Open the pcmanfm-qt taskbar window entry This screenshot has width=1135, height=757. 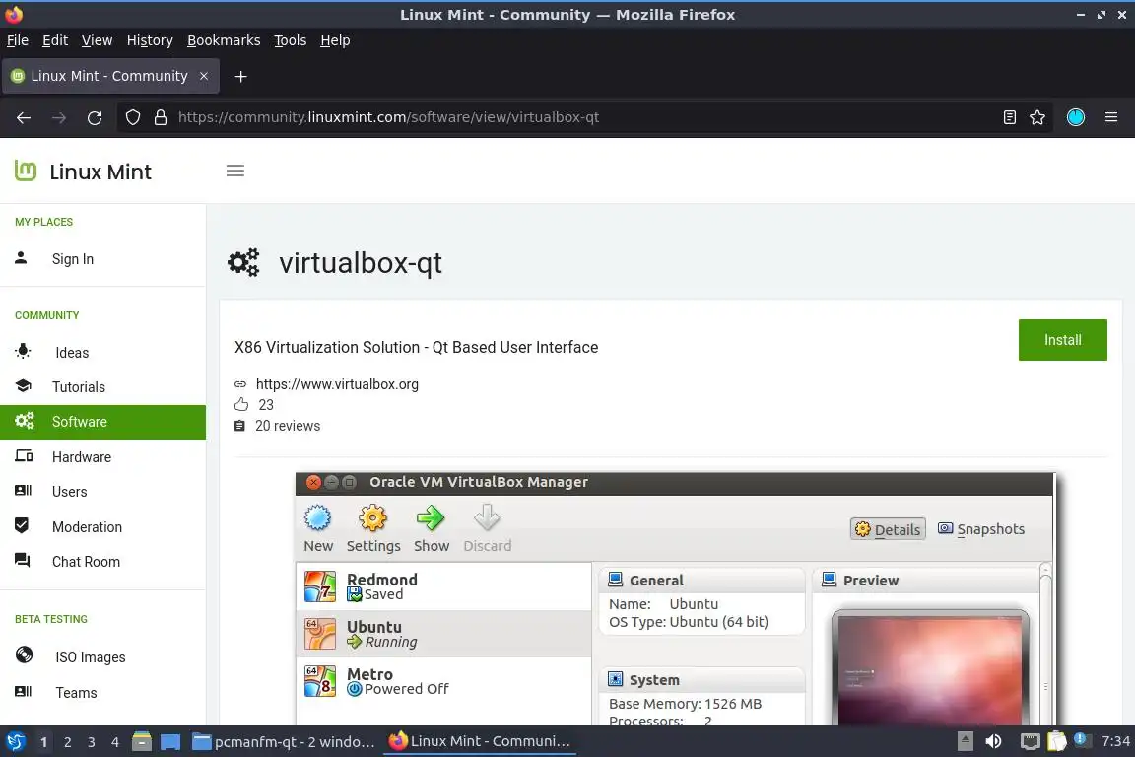coord(285,742)
